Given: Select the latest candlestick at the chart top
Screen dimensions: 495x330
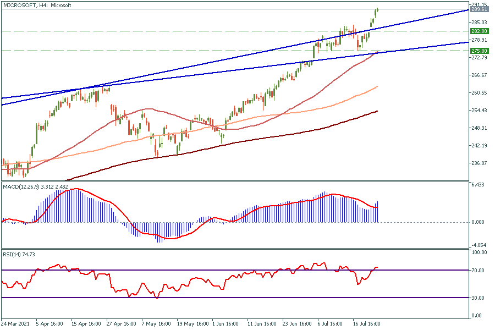Looking at the screenshot, I should point(377,10).
